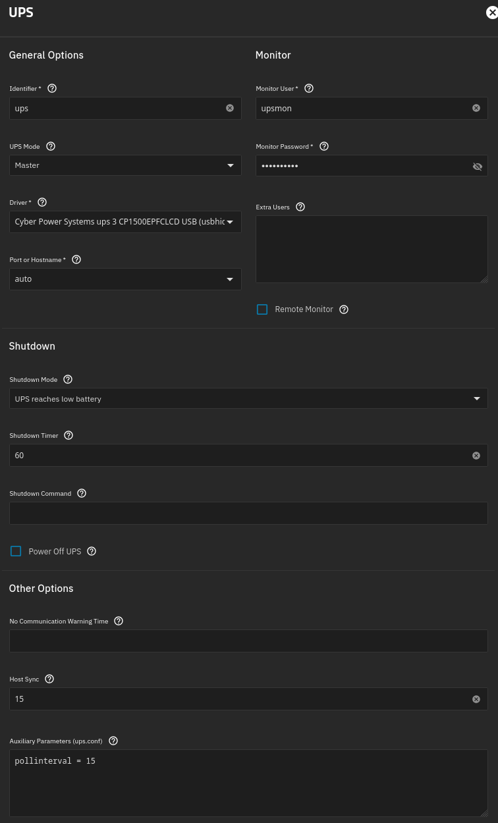Viewport: 498px width, 823px height.
Task: Open the UPS Mode dropdown
Action: point(125,165)
